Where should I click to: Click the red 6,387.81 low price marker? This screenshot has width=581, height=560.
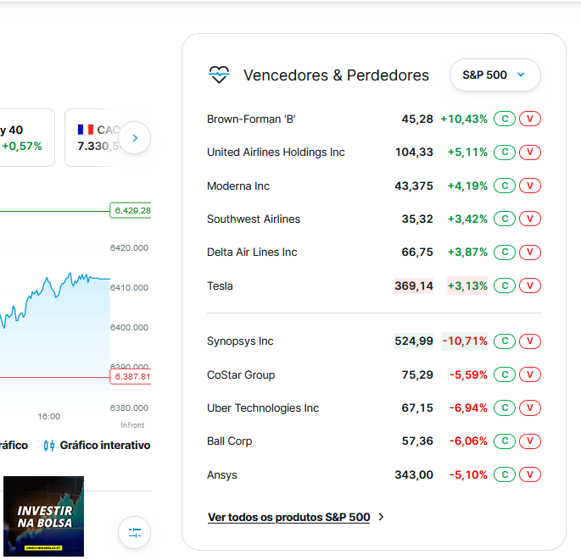[131, 377]
